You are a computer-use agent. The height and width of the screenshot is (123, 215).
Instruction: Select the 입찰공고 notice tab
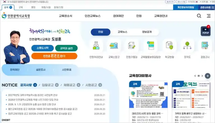[48, 85]
